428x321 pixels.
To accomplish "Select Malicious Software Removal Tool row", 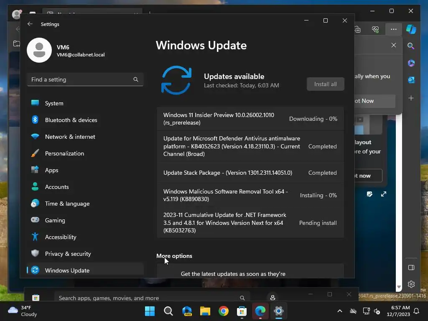I will tap(250, 195).
